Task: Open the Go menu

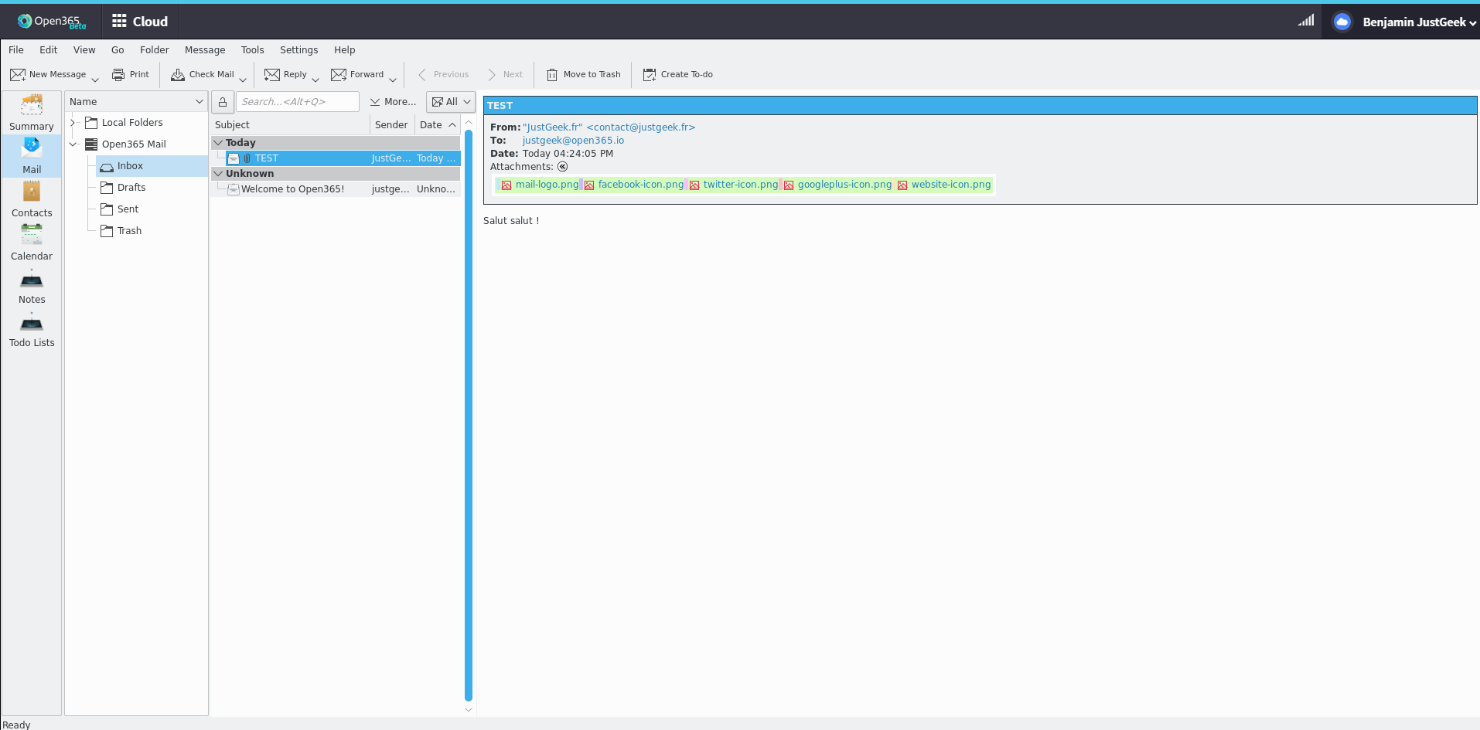Action: point(118,49)
